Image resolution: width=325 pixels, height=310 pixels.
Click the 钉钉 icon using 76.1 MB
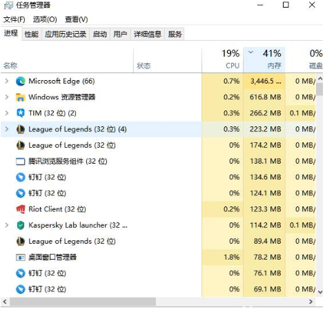tap(21, 273)
